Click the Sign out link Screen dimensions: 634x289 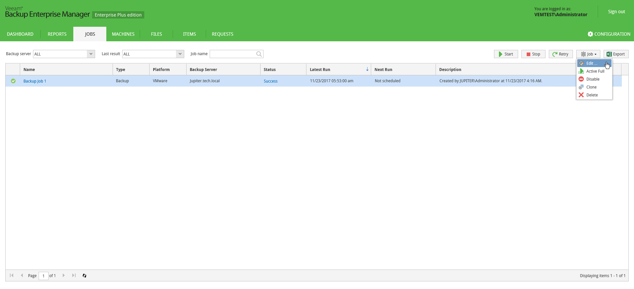tap(616, 12)
